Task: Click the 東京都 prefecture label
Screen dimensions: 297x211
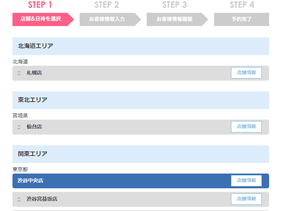Action: coord(20,170)
